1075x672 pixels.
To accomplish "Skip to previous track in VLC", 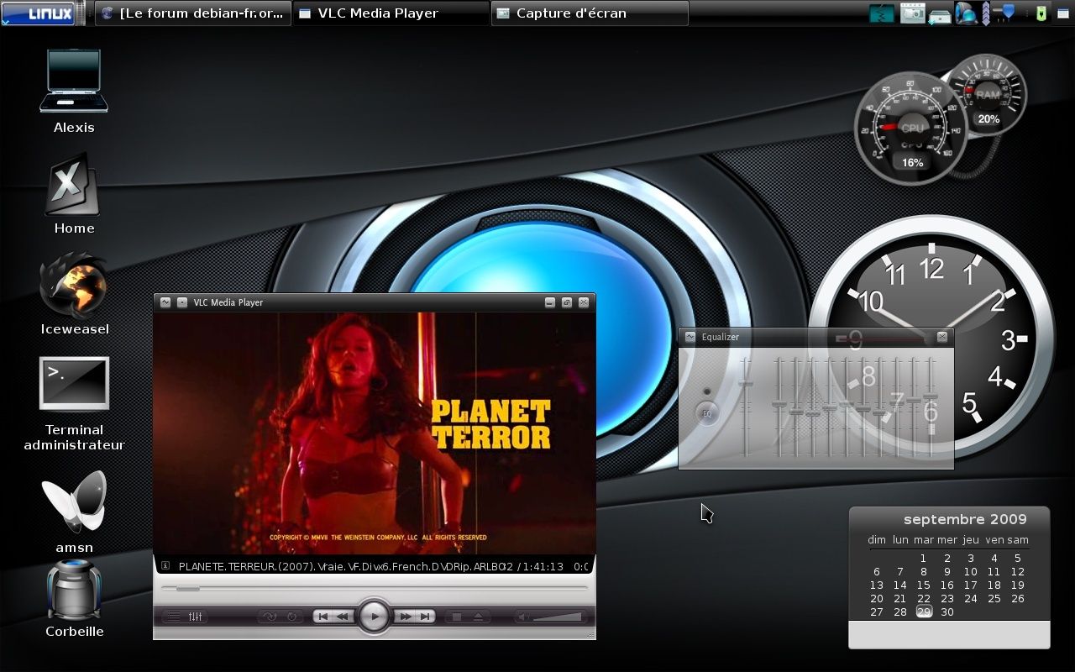I will pos(323,617).
